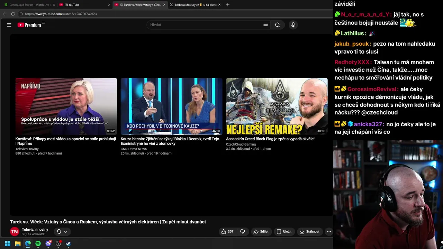Click the Uložit save button

284,232
